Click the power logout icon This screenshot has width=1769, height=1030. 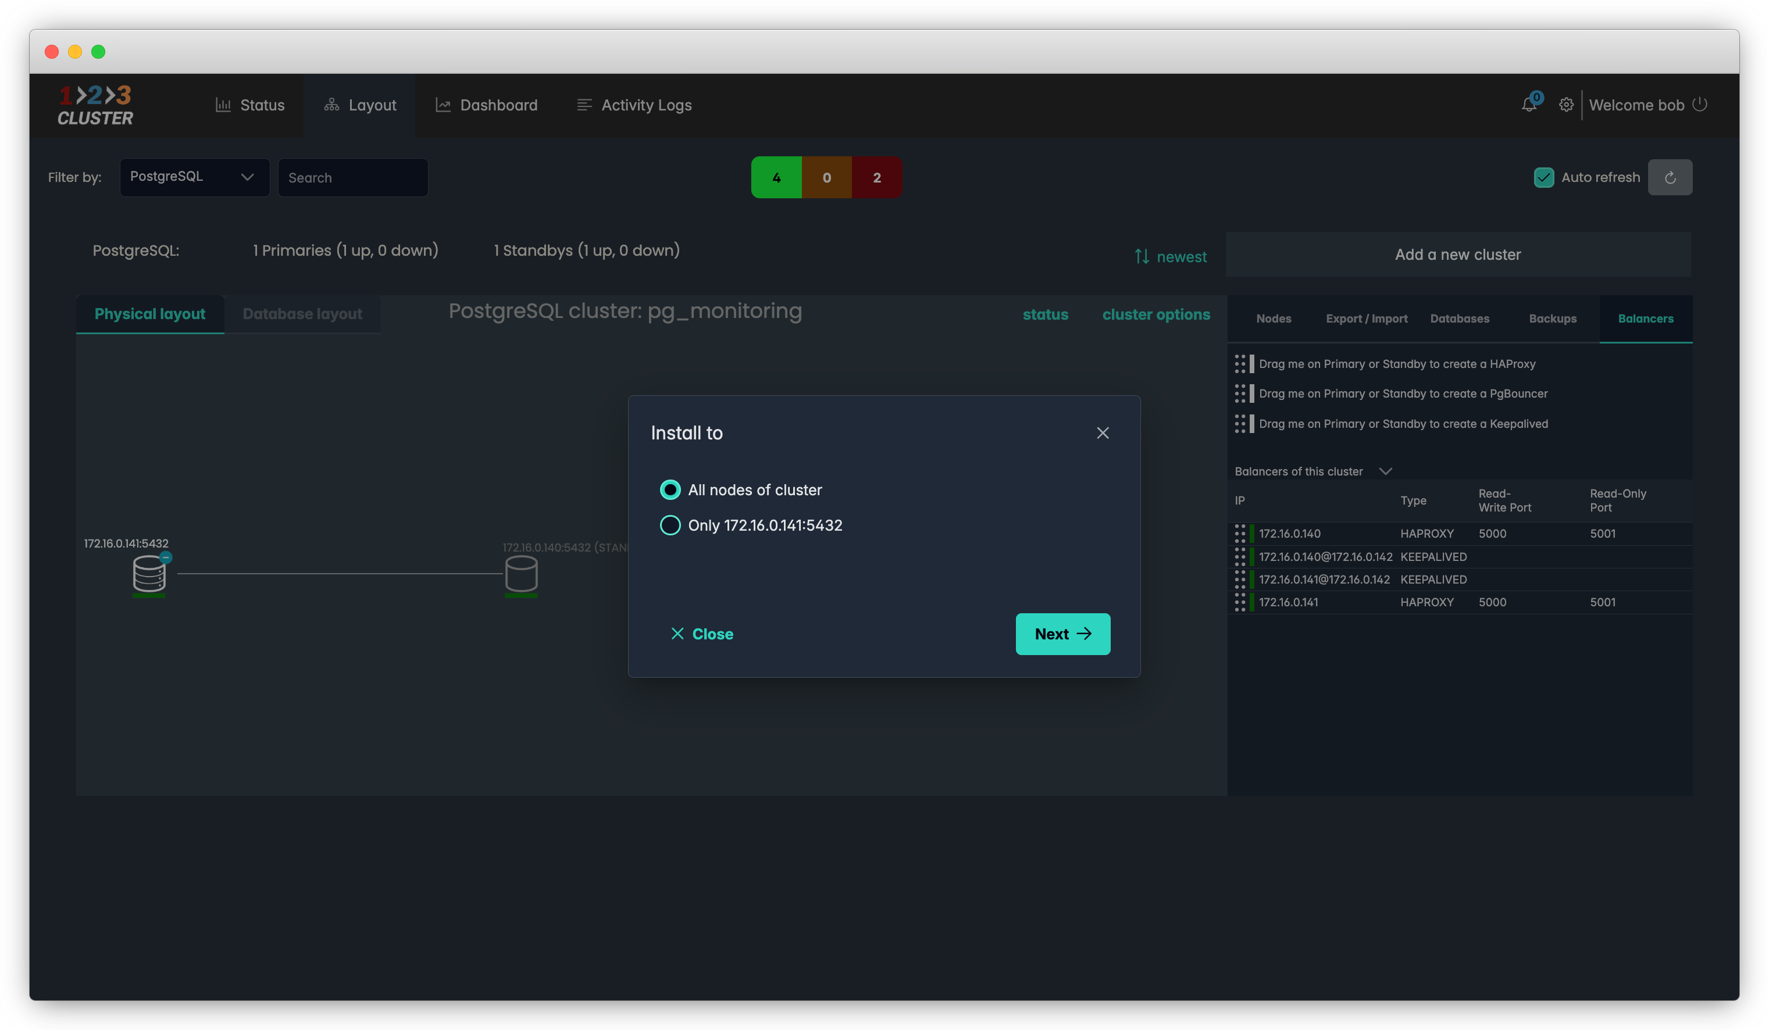point(1699,105)
